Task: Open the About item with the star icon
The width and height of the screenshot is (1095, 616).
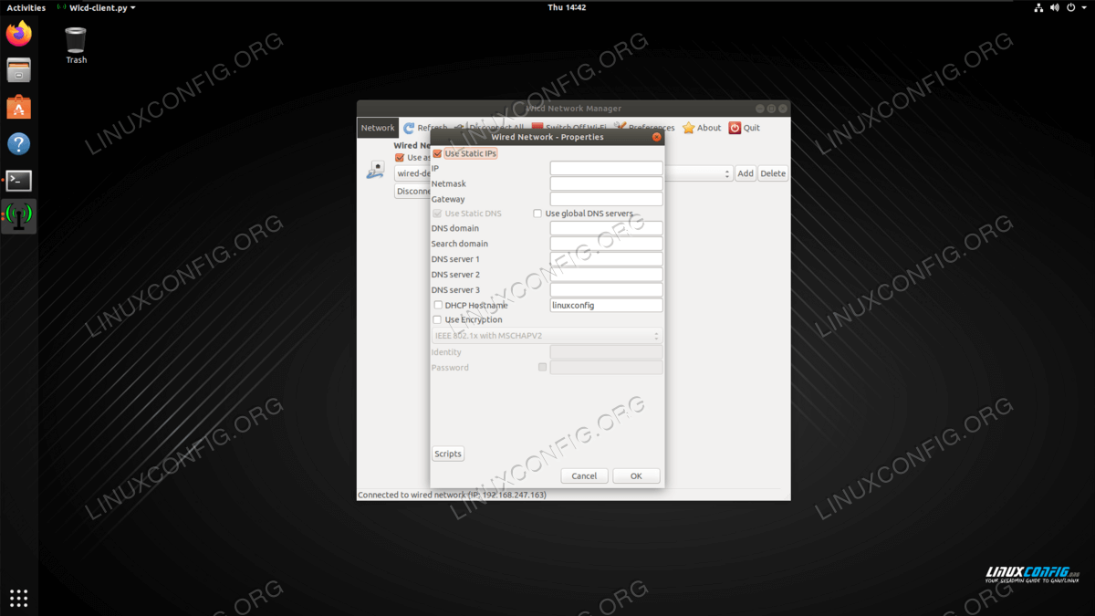Action: point(702,128)
